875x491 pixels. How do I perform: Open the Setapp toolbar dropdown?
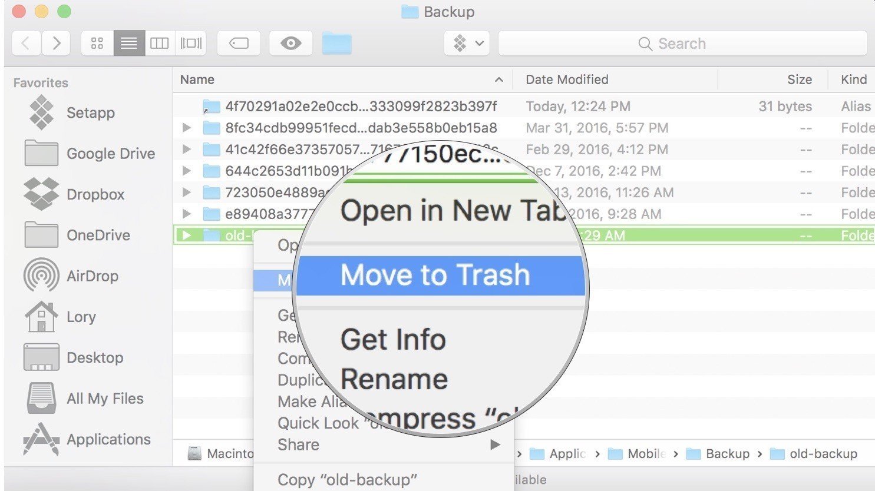pyautogui.click(x=467, y=43)
